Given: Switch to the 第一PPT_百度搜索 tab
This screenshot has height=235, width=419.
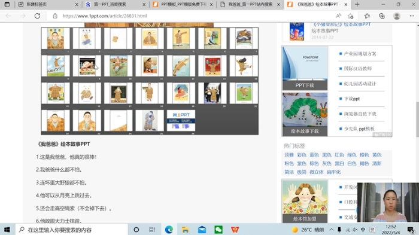Looking at the screenshot, I should 115,4.
